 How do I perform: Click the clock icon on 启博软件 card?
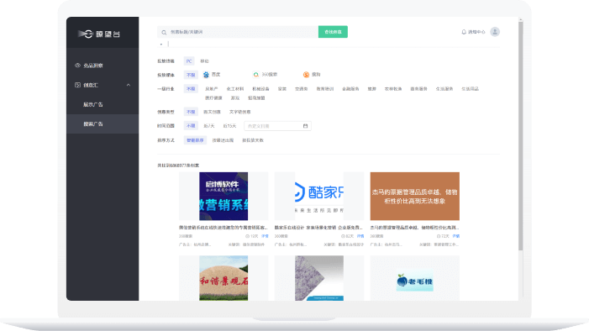[247, 236]
